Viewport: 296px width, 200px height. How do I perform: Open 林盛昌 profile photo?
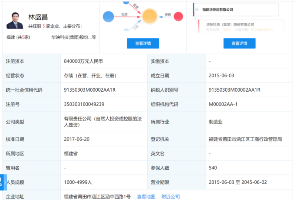(15, 21)
